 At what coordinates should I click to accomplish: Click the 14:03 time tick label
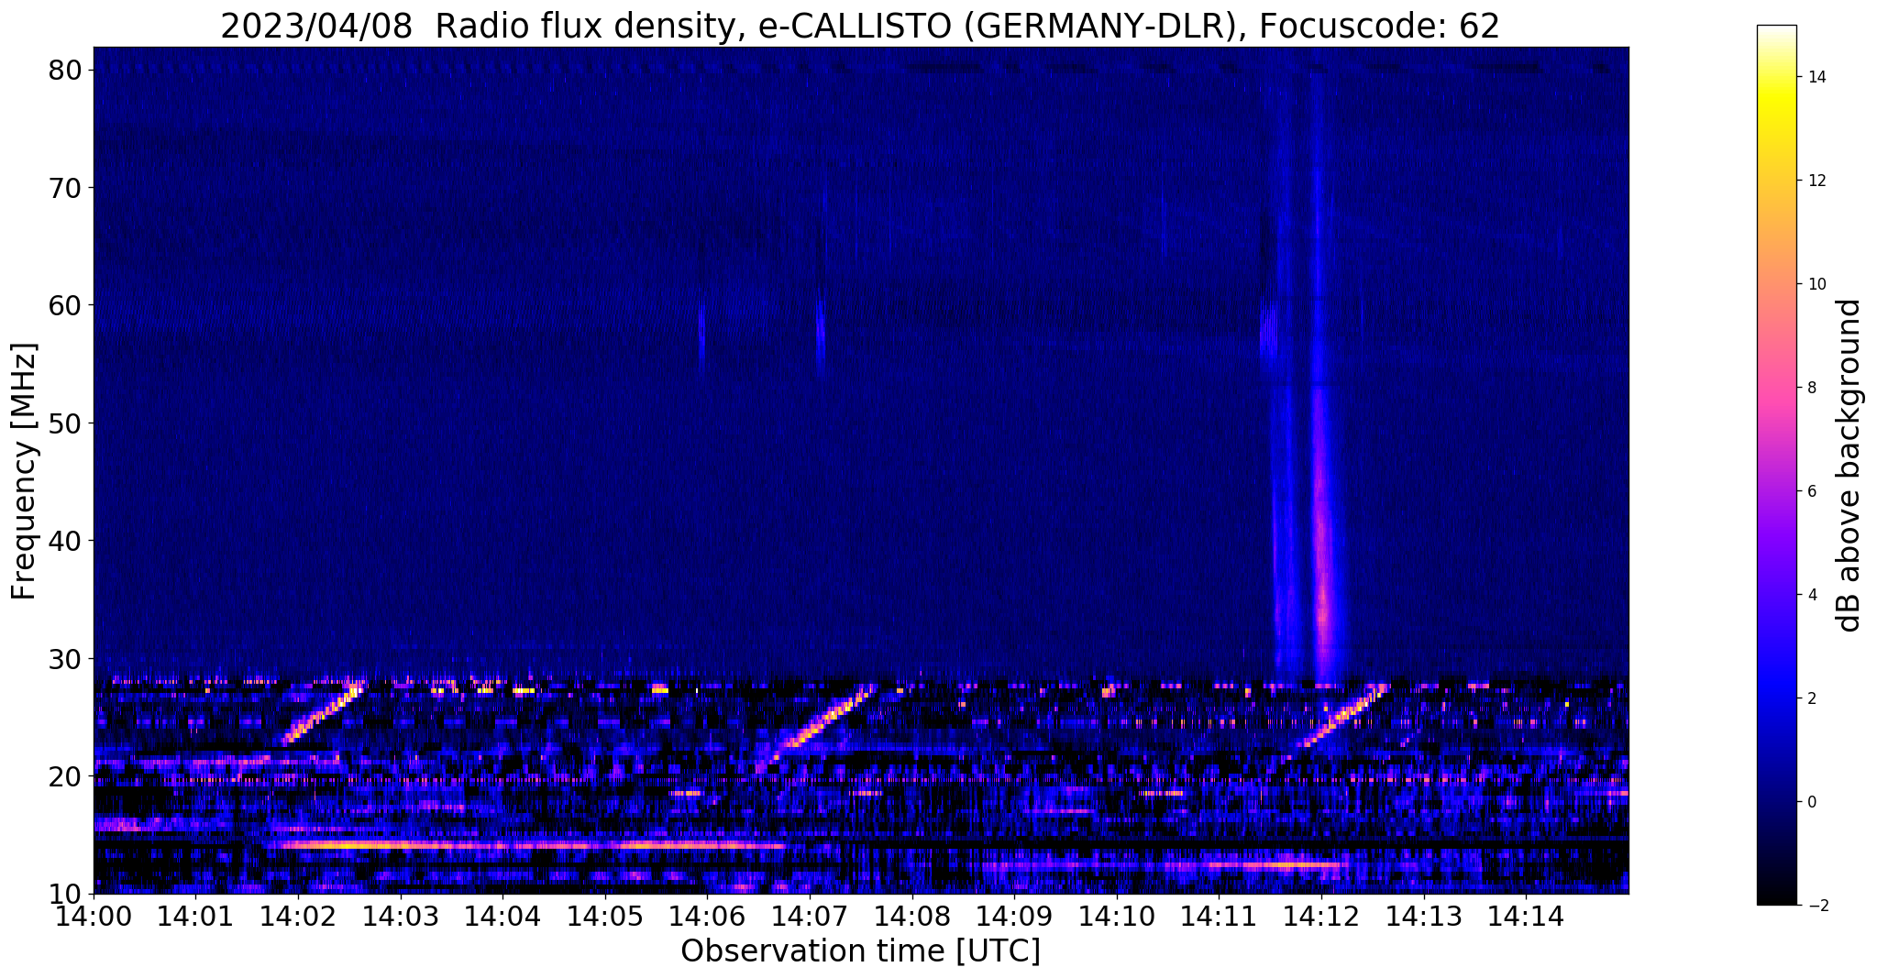[x=400, y=916]
